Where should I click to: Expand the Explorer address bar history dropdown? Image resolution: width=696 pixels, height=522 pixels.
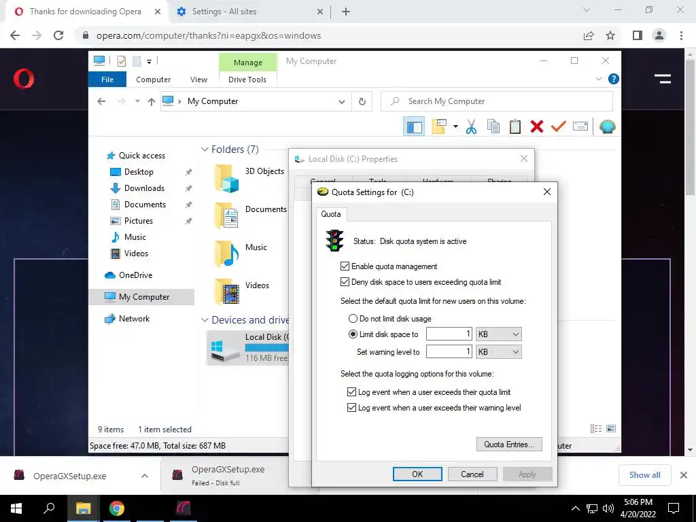342,102
